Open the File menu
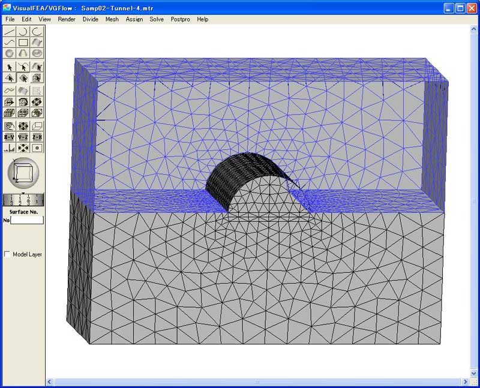This screenshot has width=480, height=388. pos(10,19)
